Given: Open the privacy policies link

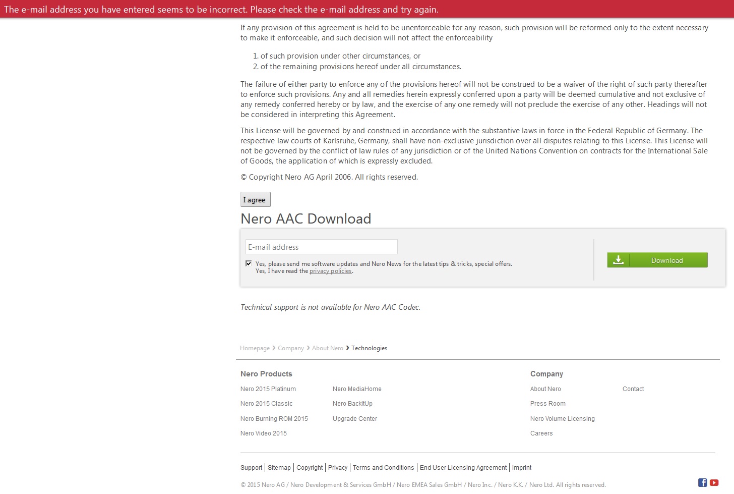Looking at the screenshot, I should (x=331, y=271).
